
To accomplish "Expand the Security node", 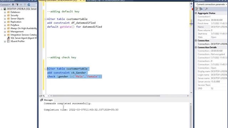I will [x=5, y=15].
